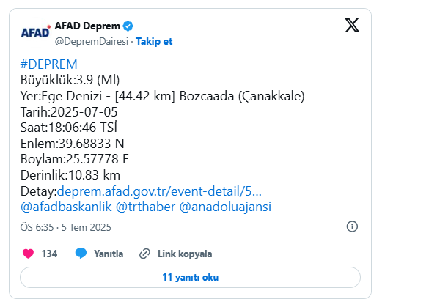Image resolution: width=448 pixels, height=299 pixels.
Task: Open the AFAD Deprem display name
Action: (87, 26)
